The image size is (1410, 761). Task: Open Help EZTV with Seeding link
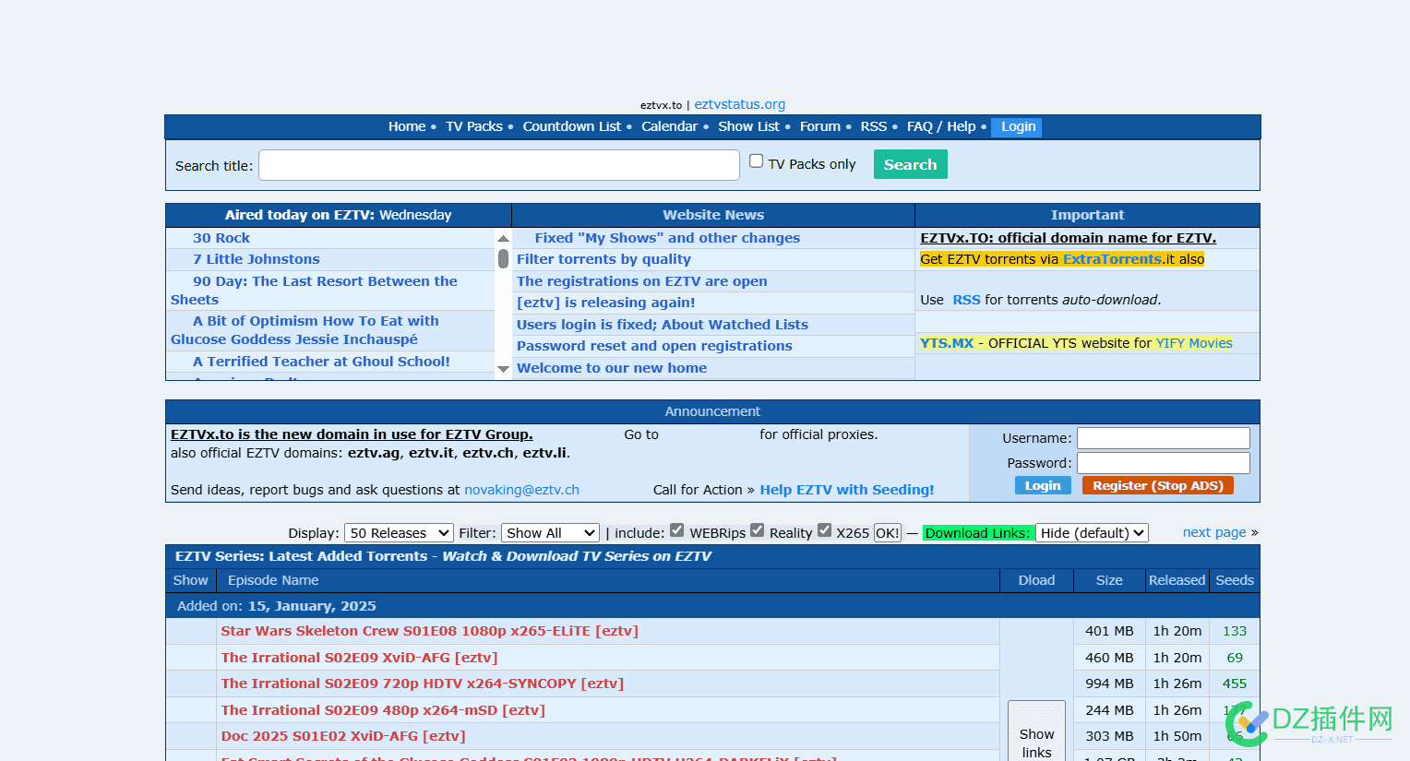(x=846, y=490)
